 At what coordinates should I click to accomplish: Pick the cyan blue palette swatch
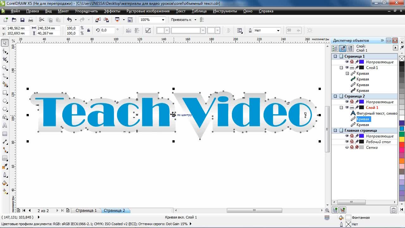(x=402, y=129)
